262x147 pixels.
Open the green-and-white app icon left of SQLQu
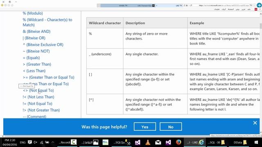[x=106, y=143]
